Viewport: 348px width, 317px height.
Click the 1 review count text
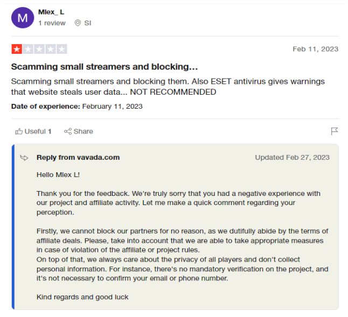coord(52,23)
